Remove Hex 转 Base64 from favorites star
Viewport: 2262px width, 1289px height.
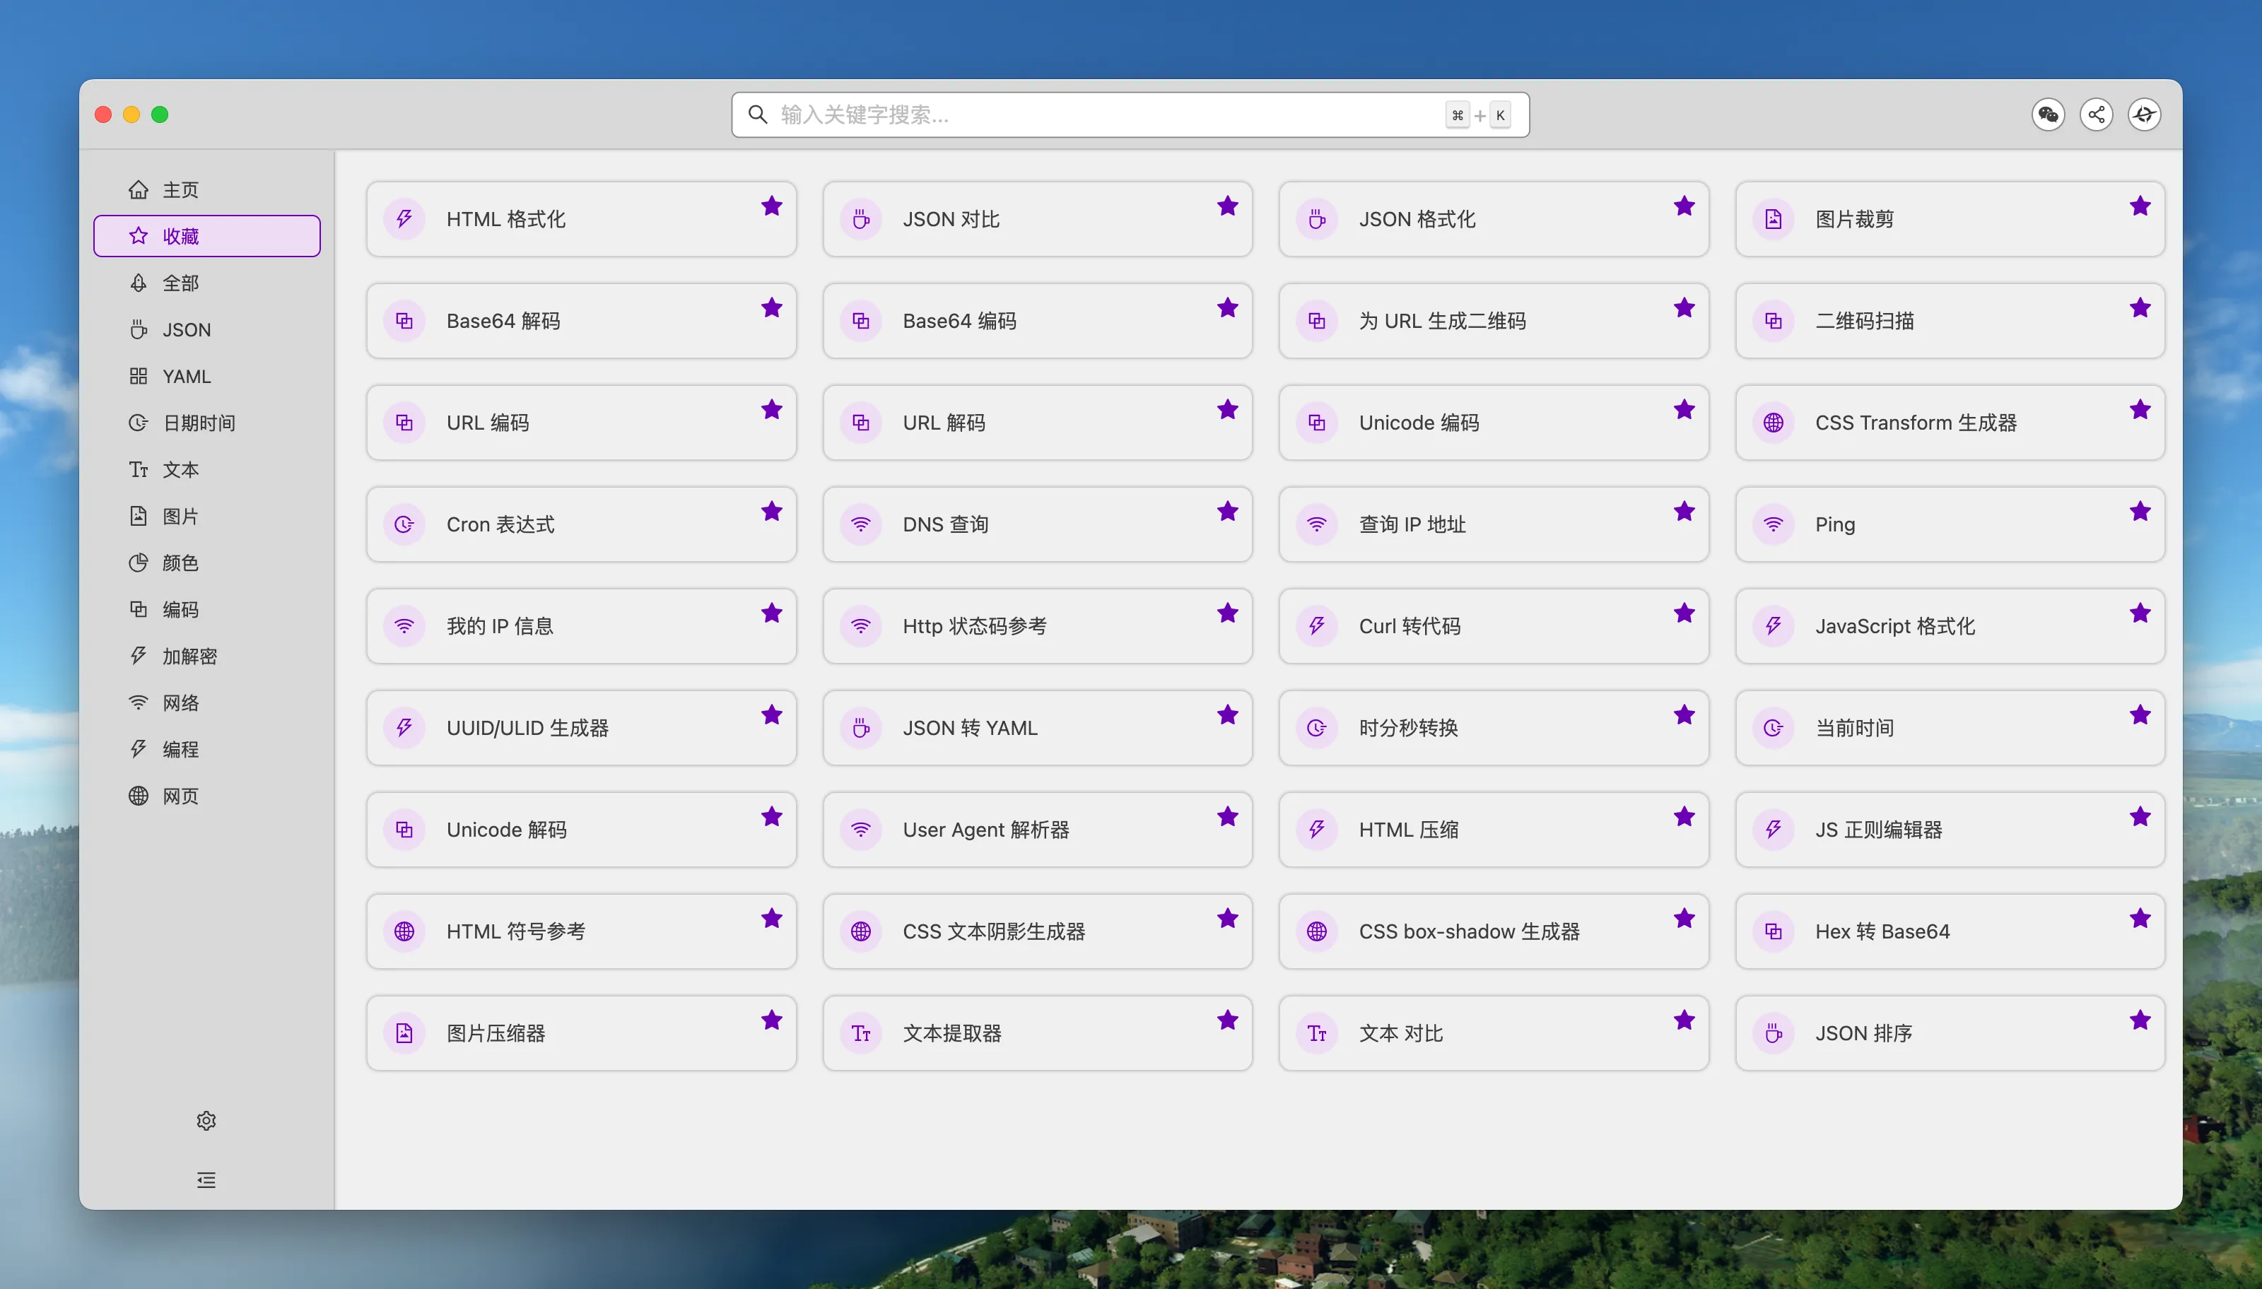coord(2140,918)
